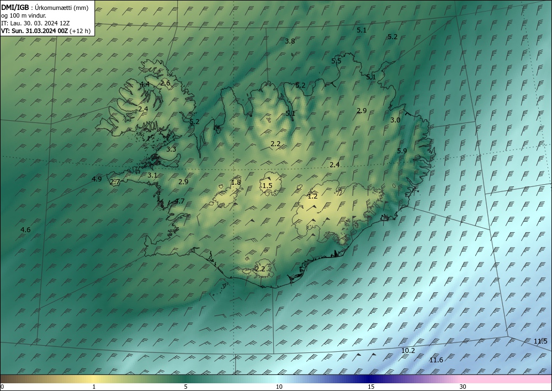The width and height of the screenshot is (552, 391).
Task: Select the 1.2 value label
Action: (312, 196)
